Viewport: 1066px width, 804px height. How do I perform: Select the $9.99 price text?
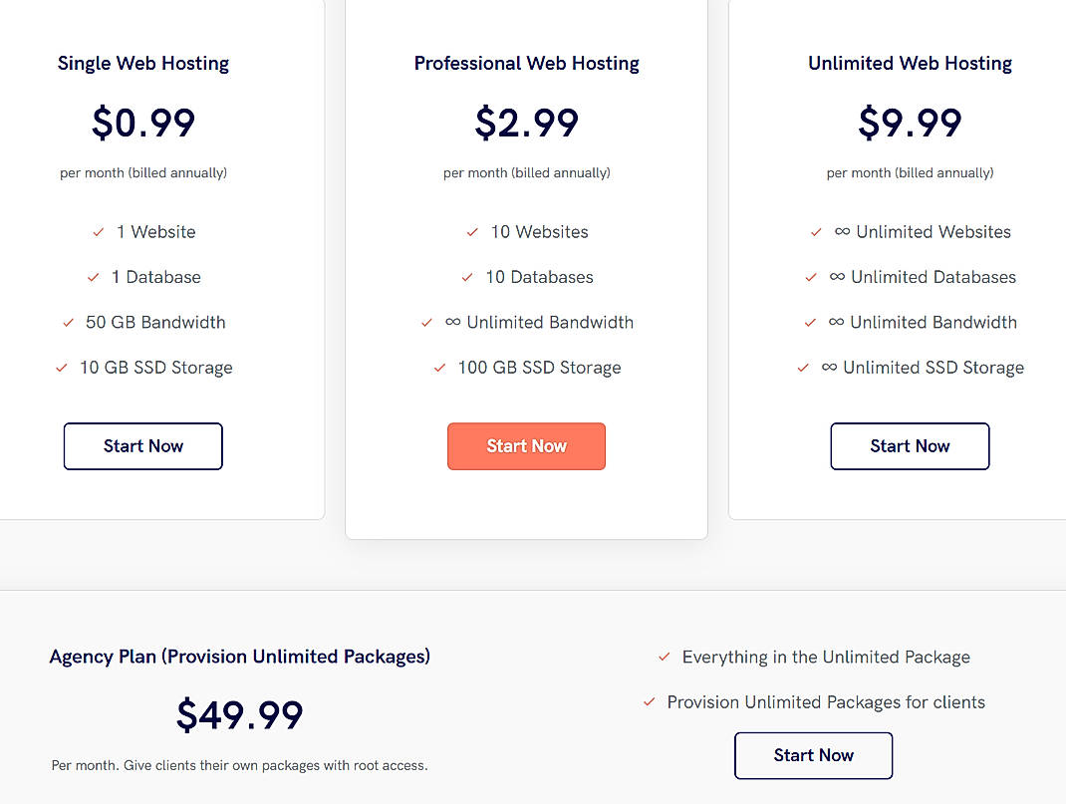[x=910, y=123]
